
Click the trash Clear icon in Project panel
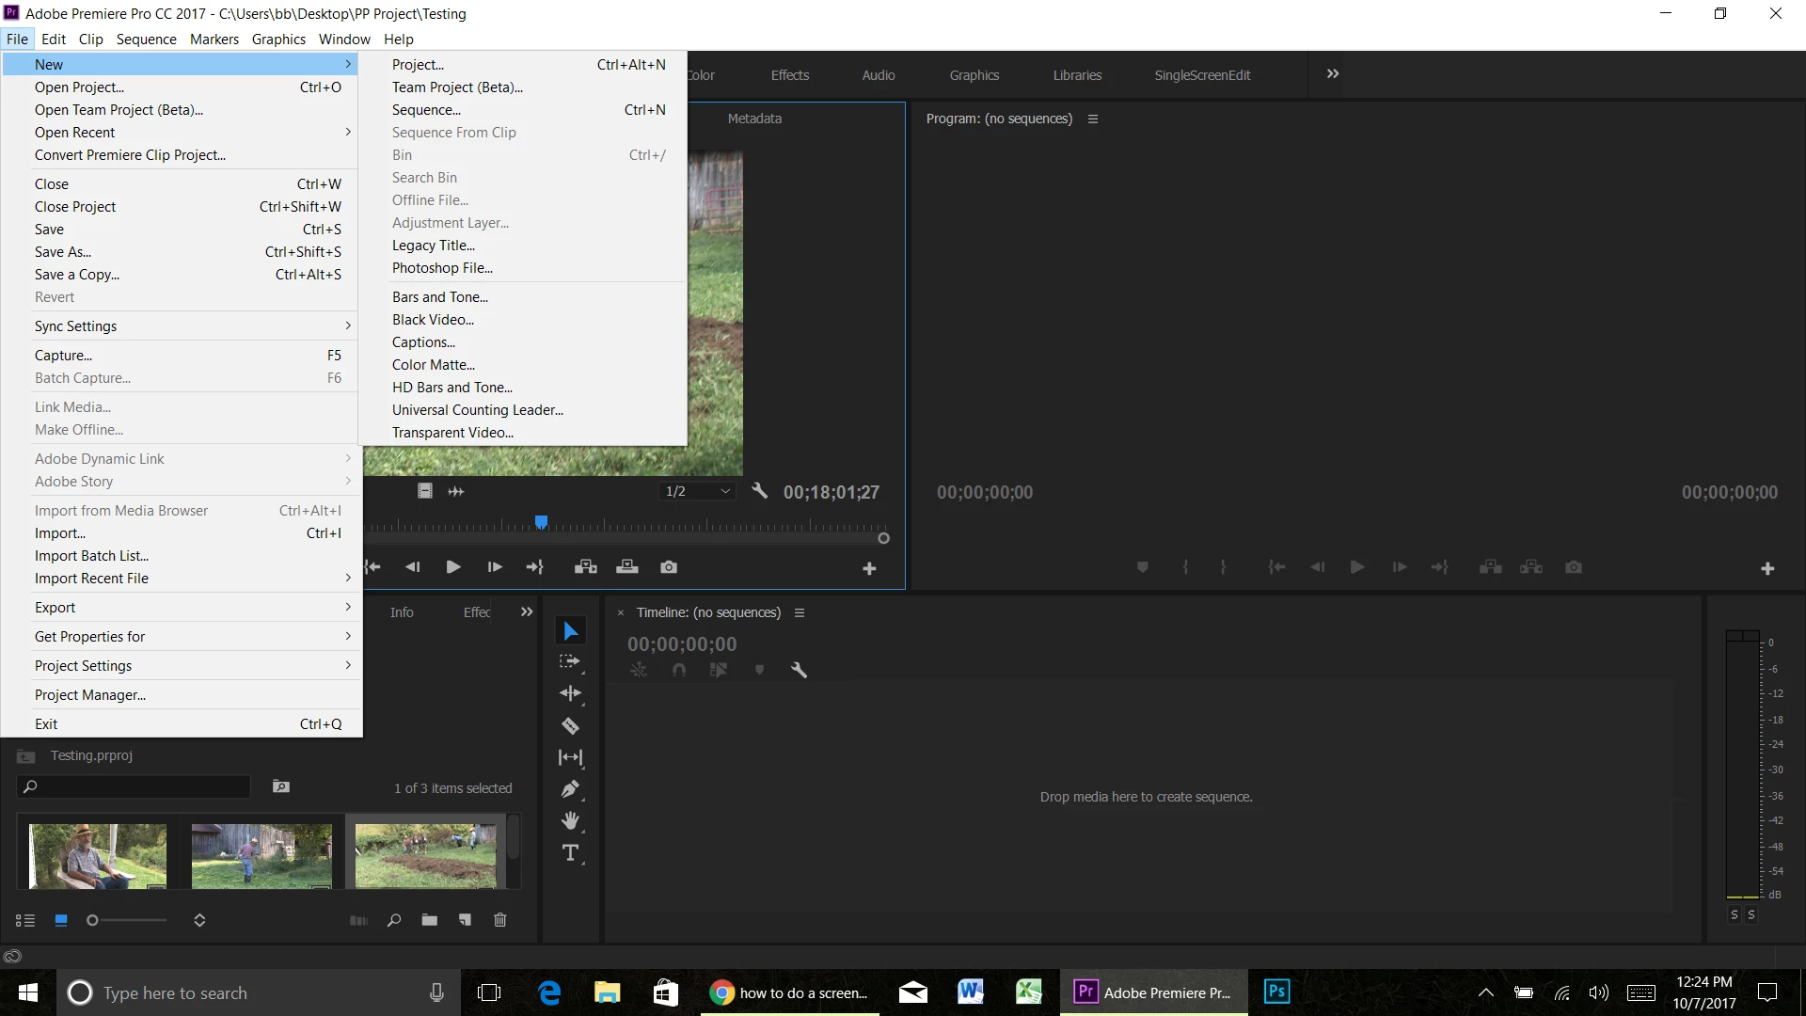click(x=500, y=920)
